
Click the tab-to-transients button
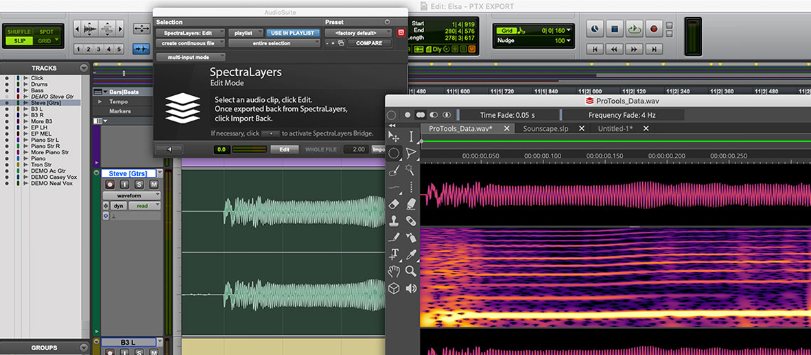[x=141, y=49]
